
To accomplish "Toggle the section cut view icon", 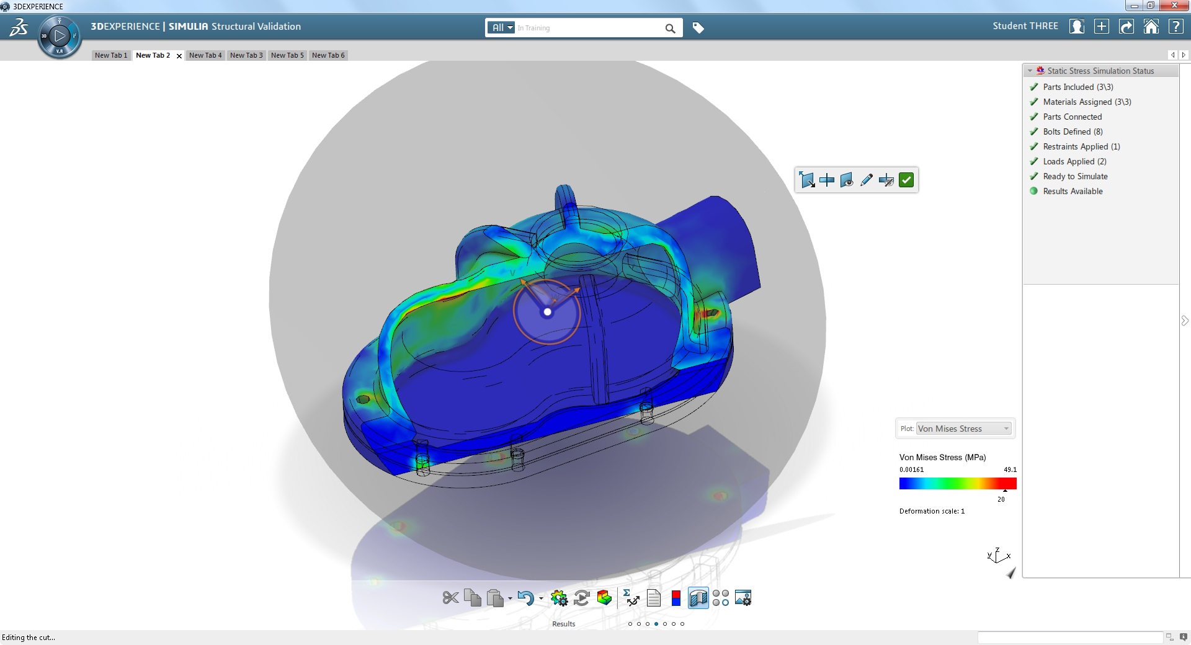I will (x=698, y=598).
